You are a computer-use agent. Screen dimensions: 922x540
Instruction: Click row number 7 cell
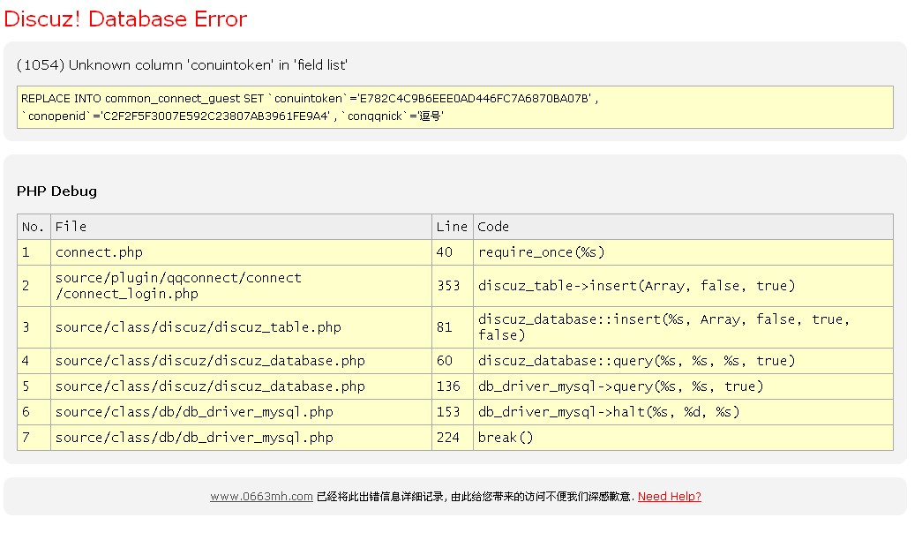click(34, 438)
